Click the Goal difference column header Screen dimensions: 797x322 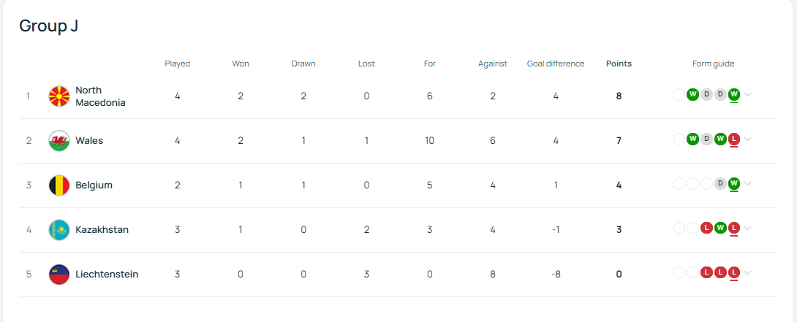coord(556,64)
